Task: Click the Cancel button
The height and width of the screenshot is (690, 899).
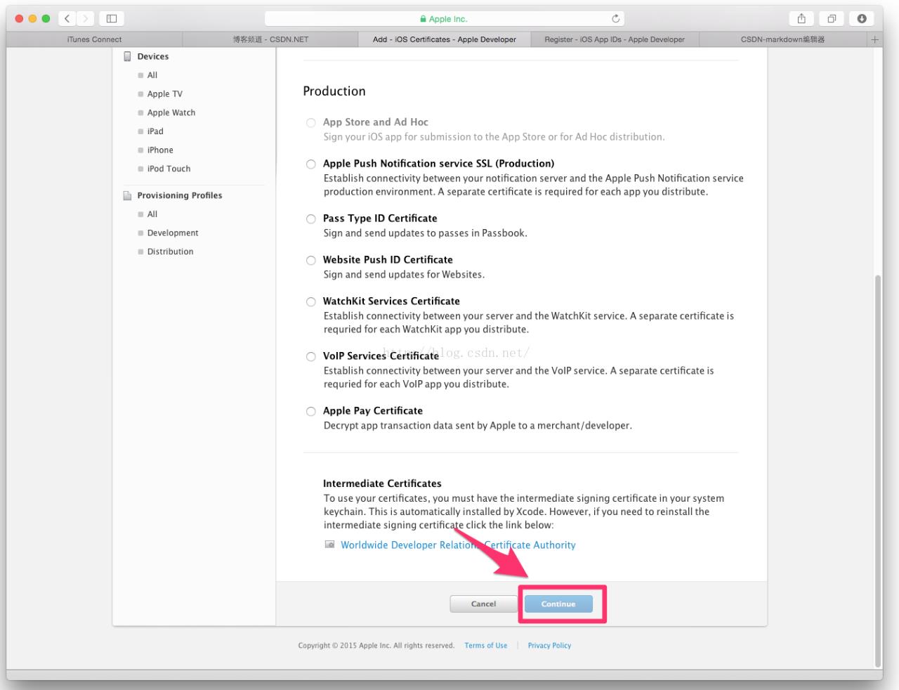Action: click(483, 604)
